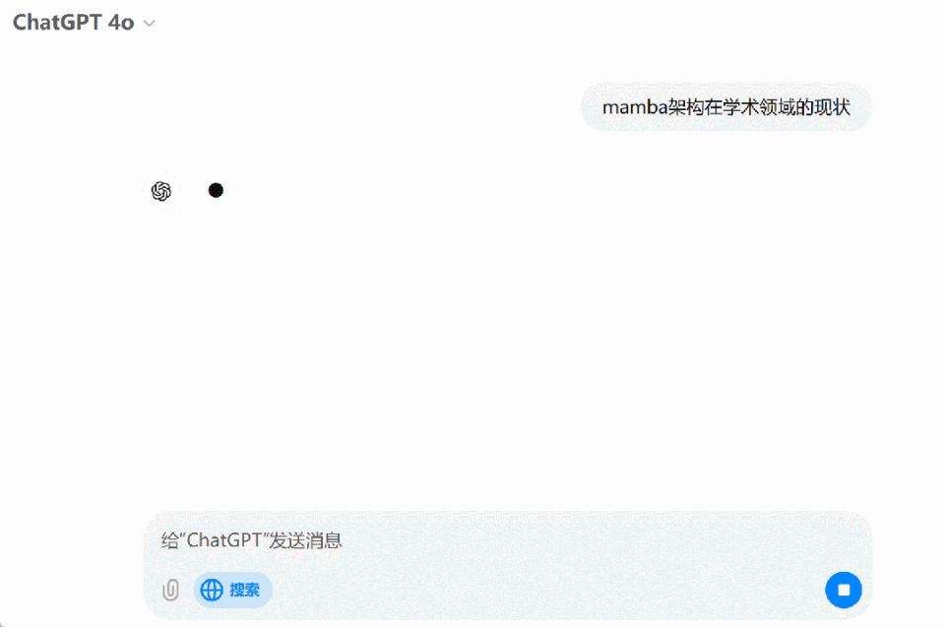The width and height of the screenshot is (945, 627).
Task: Click the 搜索 label text
Action: (x=245, y=590)
